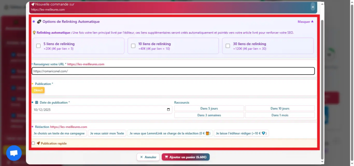Click the les-meilleures.com link beside Renseignez votre URL
The width and height of the screenshot is (354, 166).
[x=86, y=64]
